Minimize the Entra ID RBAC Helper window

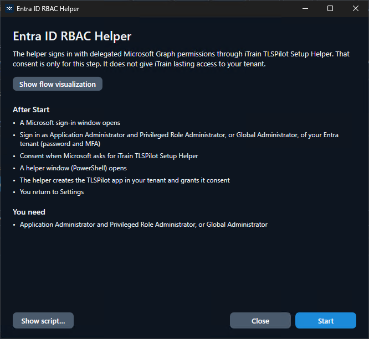(305, 9)
